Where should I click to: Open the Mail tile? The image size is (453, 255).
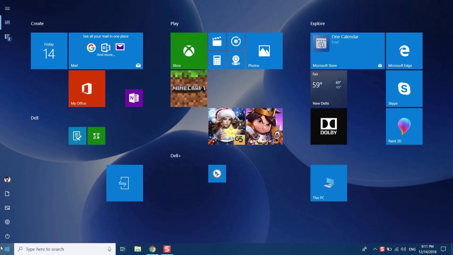point(105,51)
